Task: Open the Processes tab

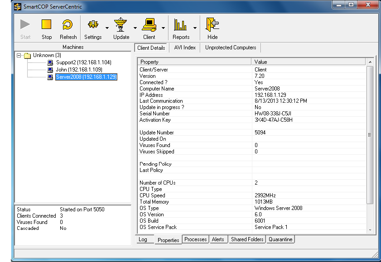Action: [x=196, y=239]
